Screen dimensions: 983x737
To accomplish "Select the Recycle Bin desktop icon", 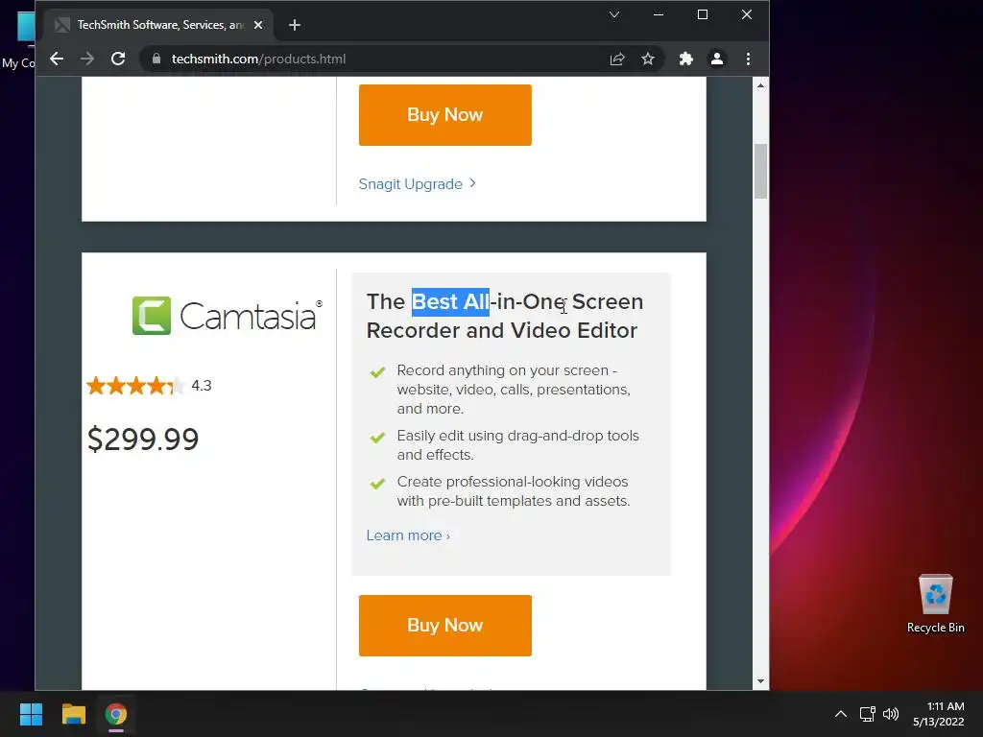I will pos(935,605).
